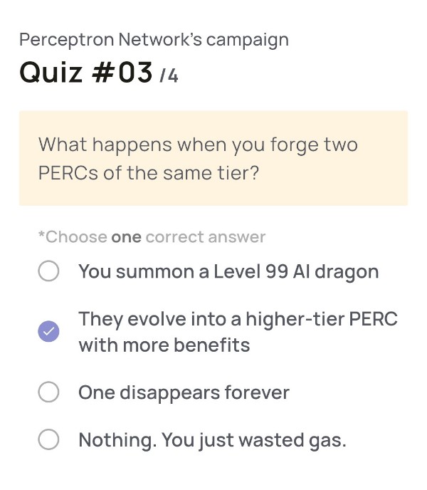Click 'Nothing. You just wasted gas.' answer text

[x=212, y=440]
